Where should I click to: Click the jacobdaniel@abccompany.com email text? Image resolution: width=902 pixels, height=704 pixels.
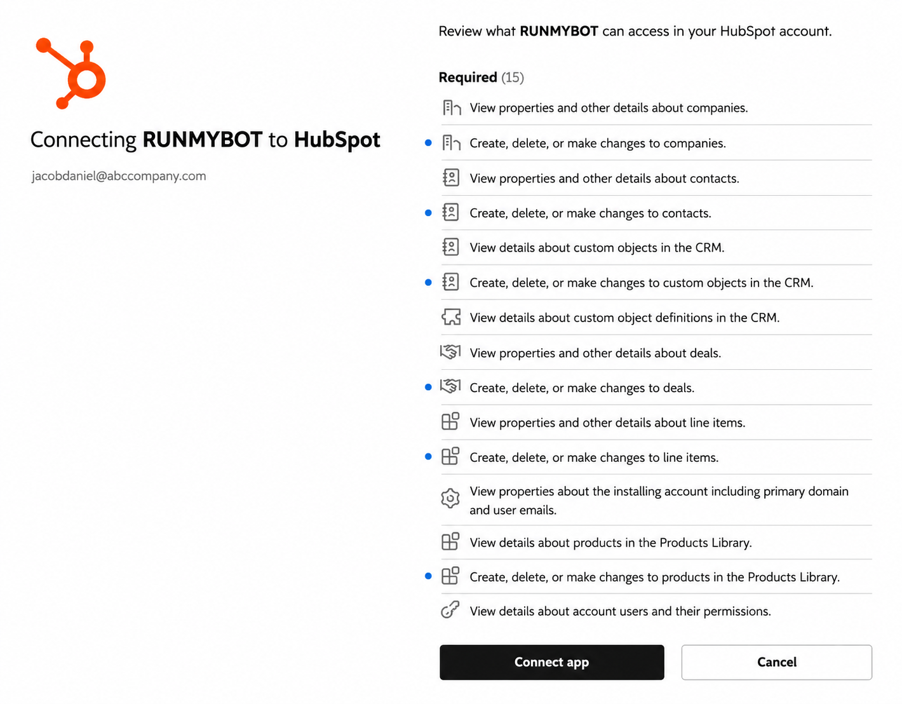119,176
